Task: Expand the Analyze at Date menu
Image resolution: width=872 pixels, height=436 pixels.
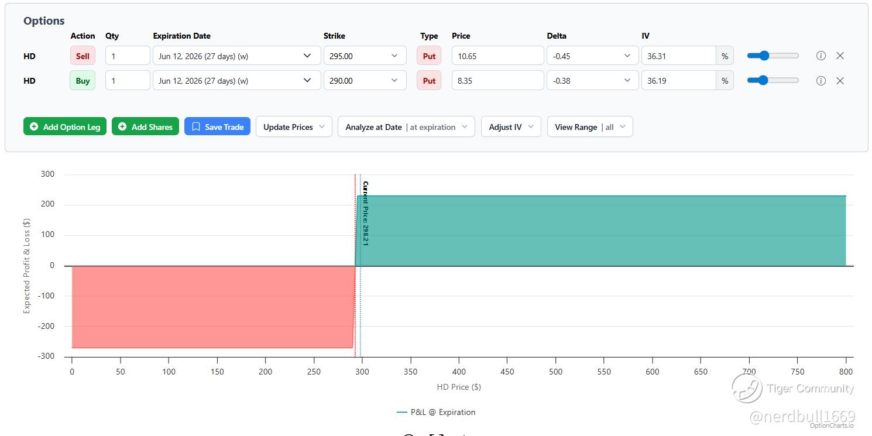Action: click(406, 126)
